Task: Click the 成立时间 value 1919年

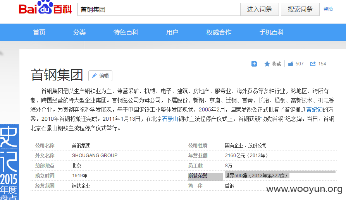Action: 80,176
